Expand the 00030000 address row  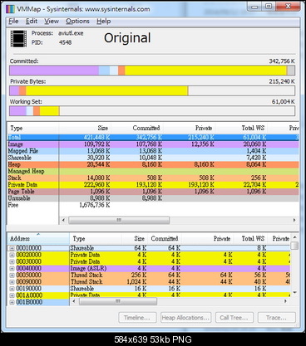coord(12,261)
